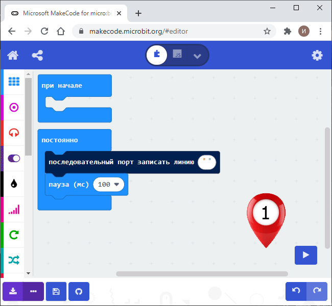The width and height of the screenshot is (332, 306).
Task: Click the workspace vertical scrollbar
Action: 327,188
